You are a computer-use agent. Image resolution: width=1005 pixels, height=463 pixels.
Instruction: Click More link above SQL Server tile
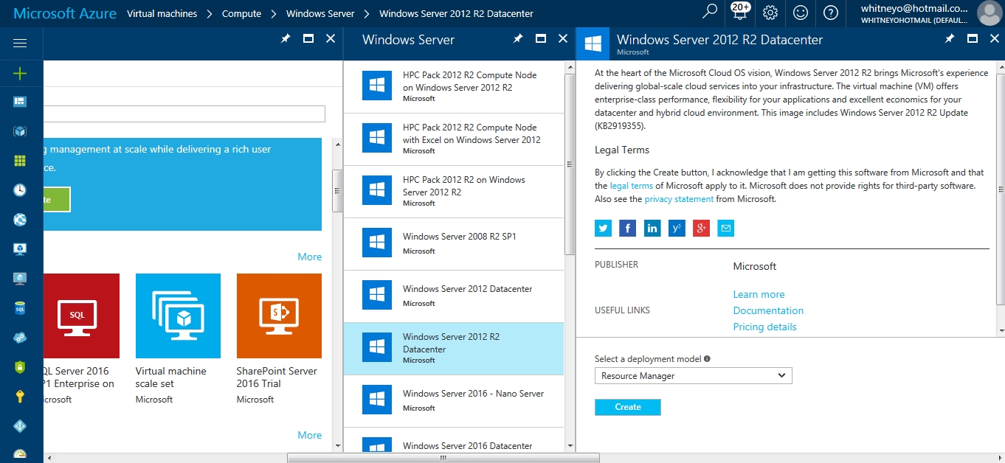click(x=310, y=257)
